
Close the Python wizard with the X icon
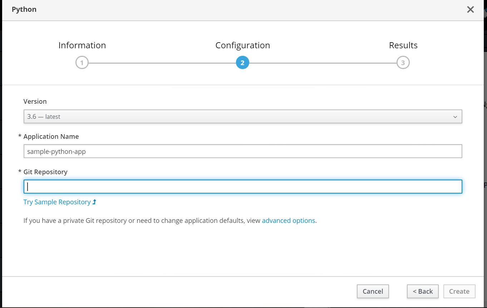point(470,10)
